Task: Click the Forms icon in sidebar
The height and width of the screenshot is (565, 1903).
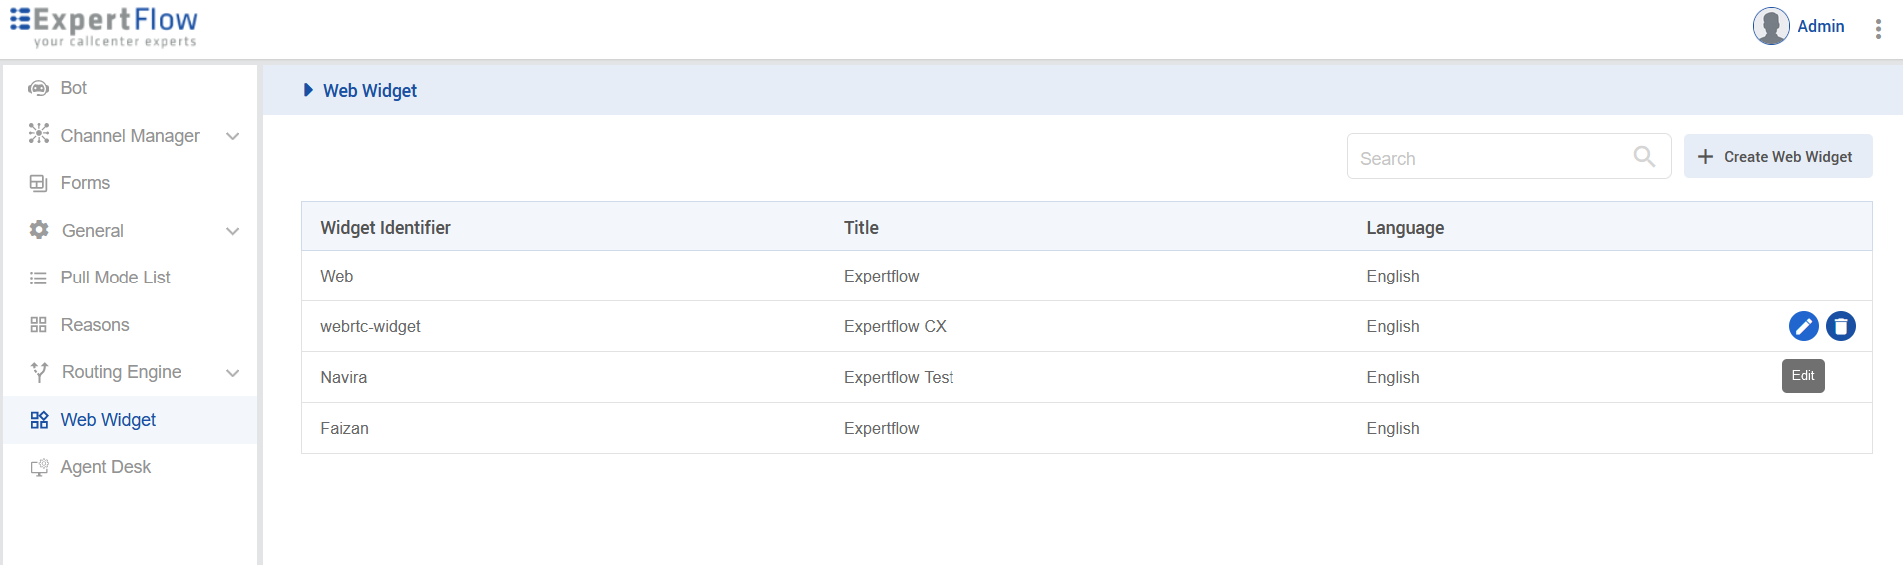Action: [39, 183]
